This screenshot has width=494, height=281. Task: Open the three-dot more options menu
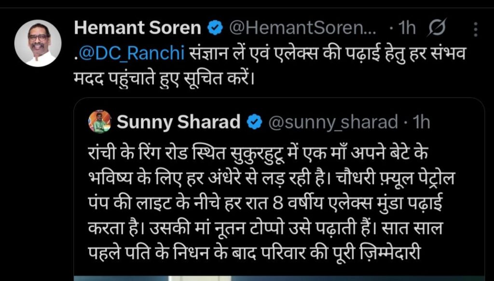click(476, 29)
